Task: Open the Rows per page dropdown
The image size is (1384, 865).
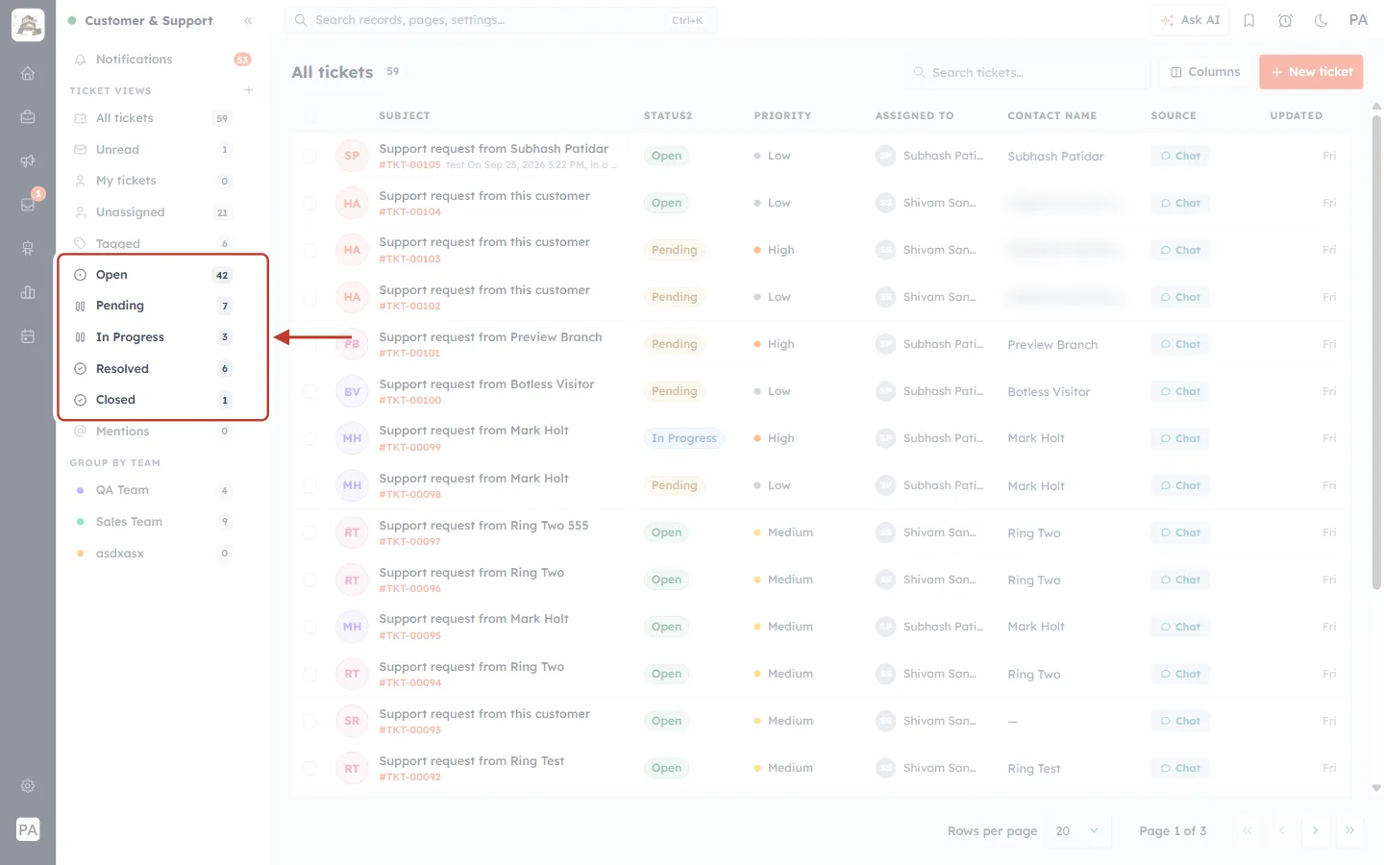Action: click(1076, 830)
